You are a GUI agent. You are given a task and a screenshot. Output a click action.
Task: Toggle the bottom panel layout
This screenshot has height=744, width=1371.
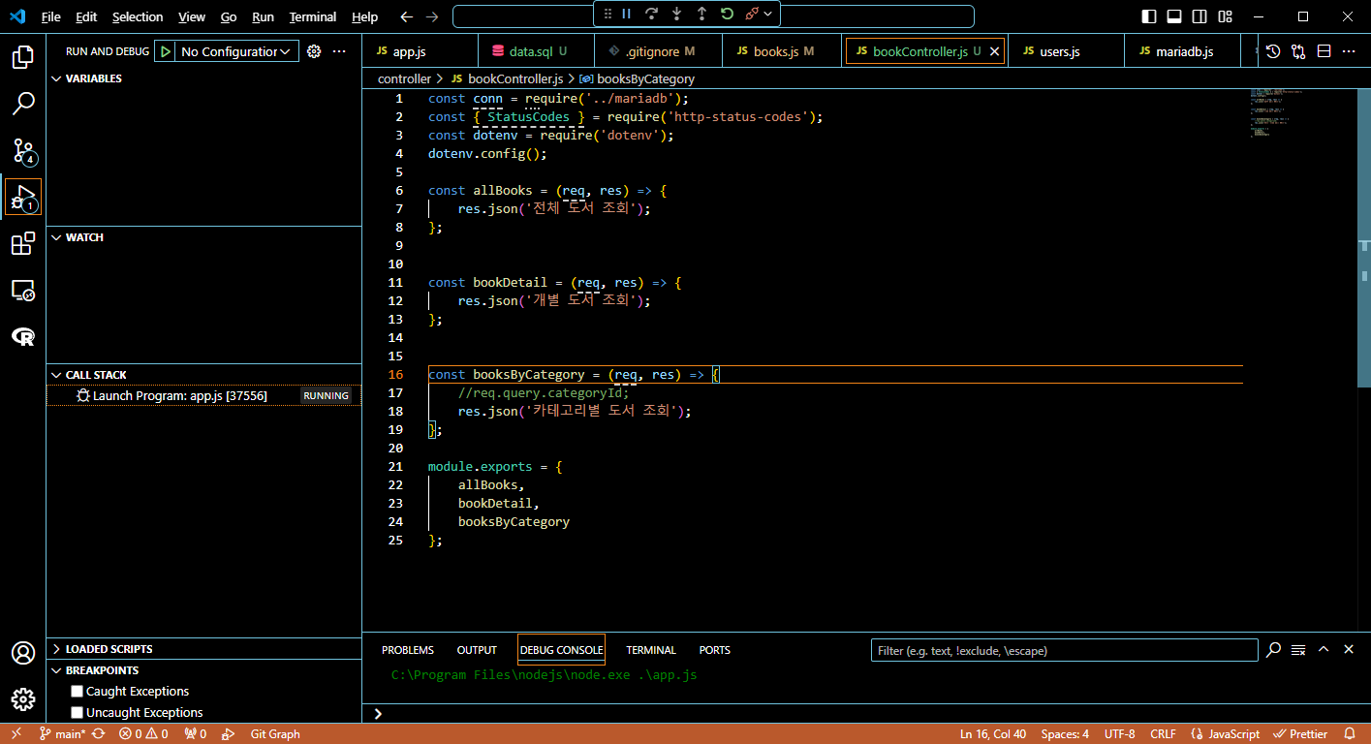1174,16
